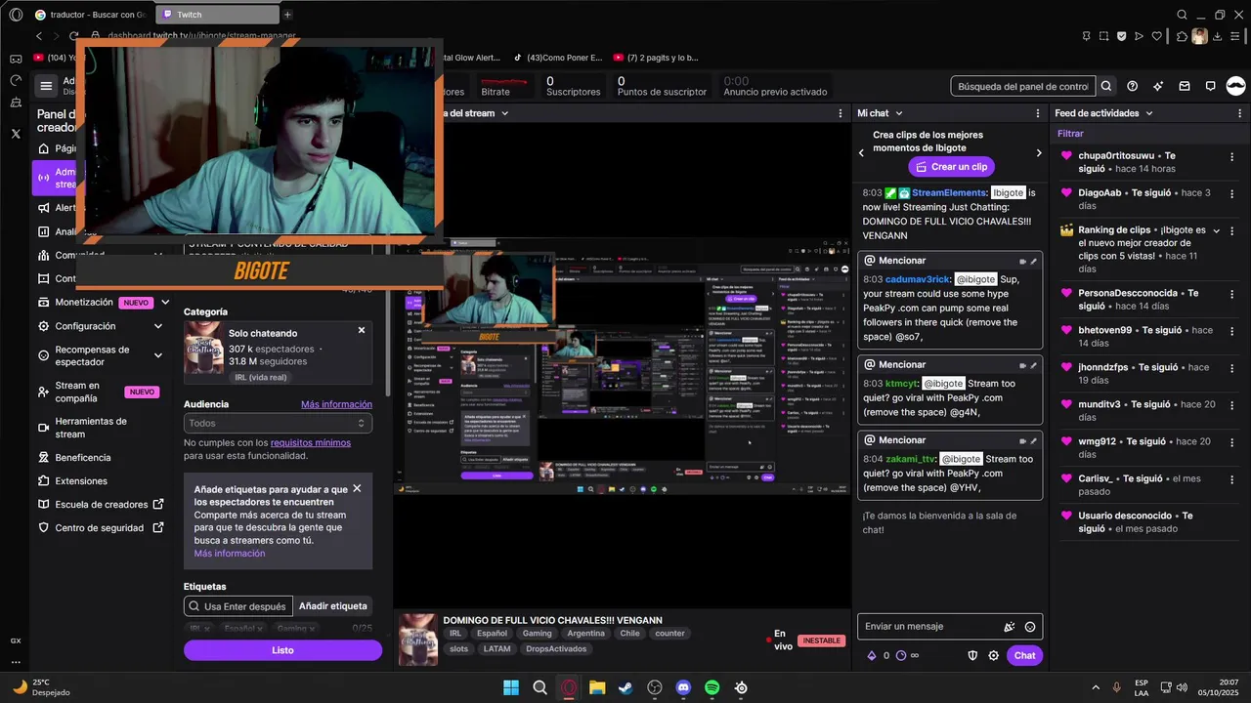Remove the Solo chateando category
This screenshot has height=703, width=1251.
pyautogui.click(x=362, y=330)
